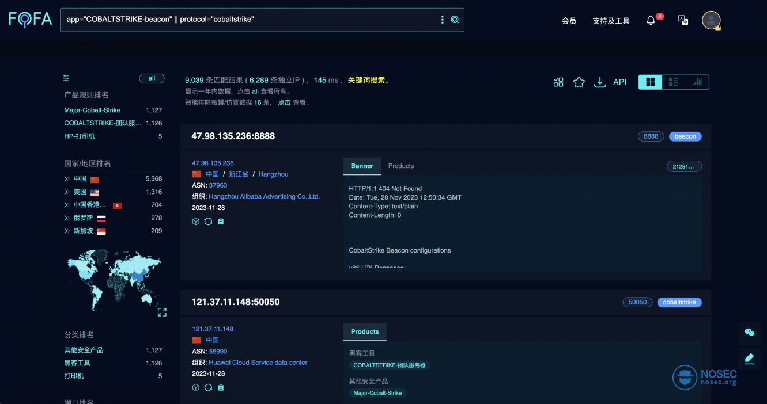The width and height of the screenshot is (767, 404).
Task: Click clipboard icon under 47.98.135.236 result
Action: pyautogui.click(x=221, y=222)
